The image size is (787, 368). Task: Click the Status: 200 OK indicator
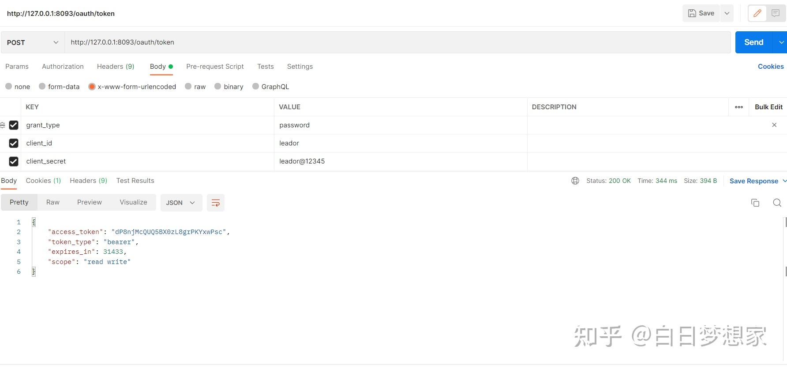[x=608, y=181]
